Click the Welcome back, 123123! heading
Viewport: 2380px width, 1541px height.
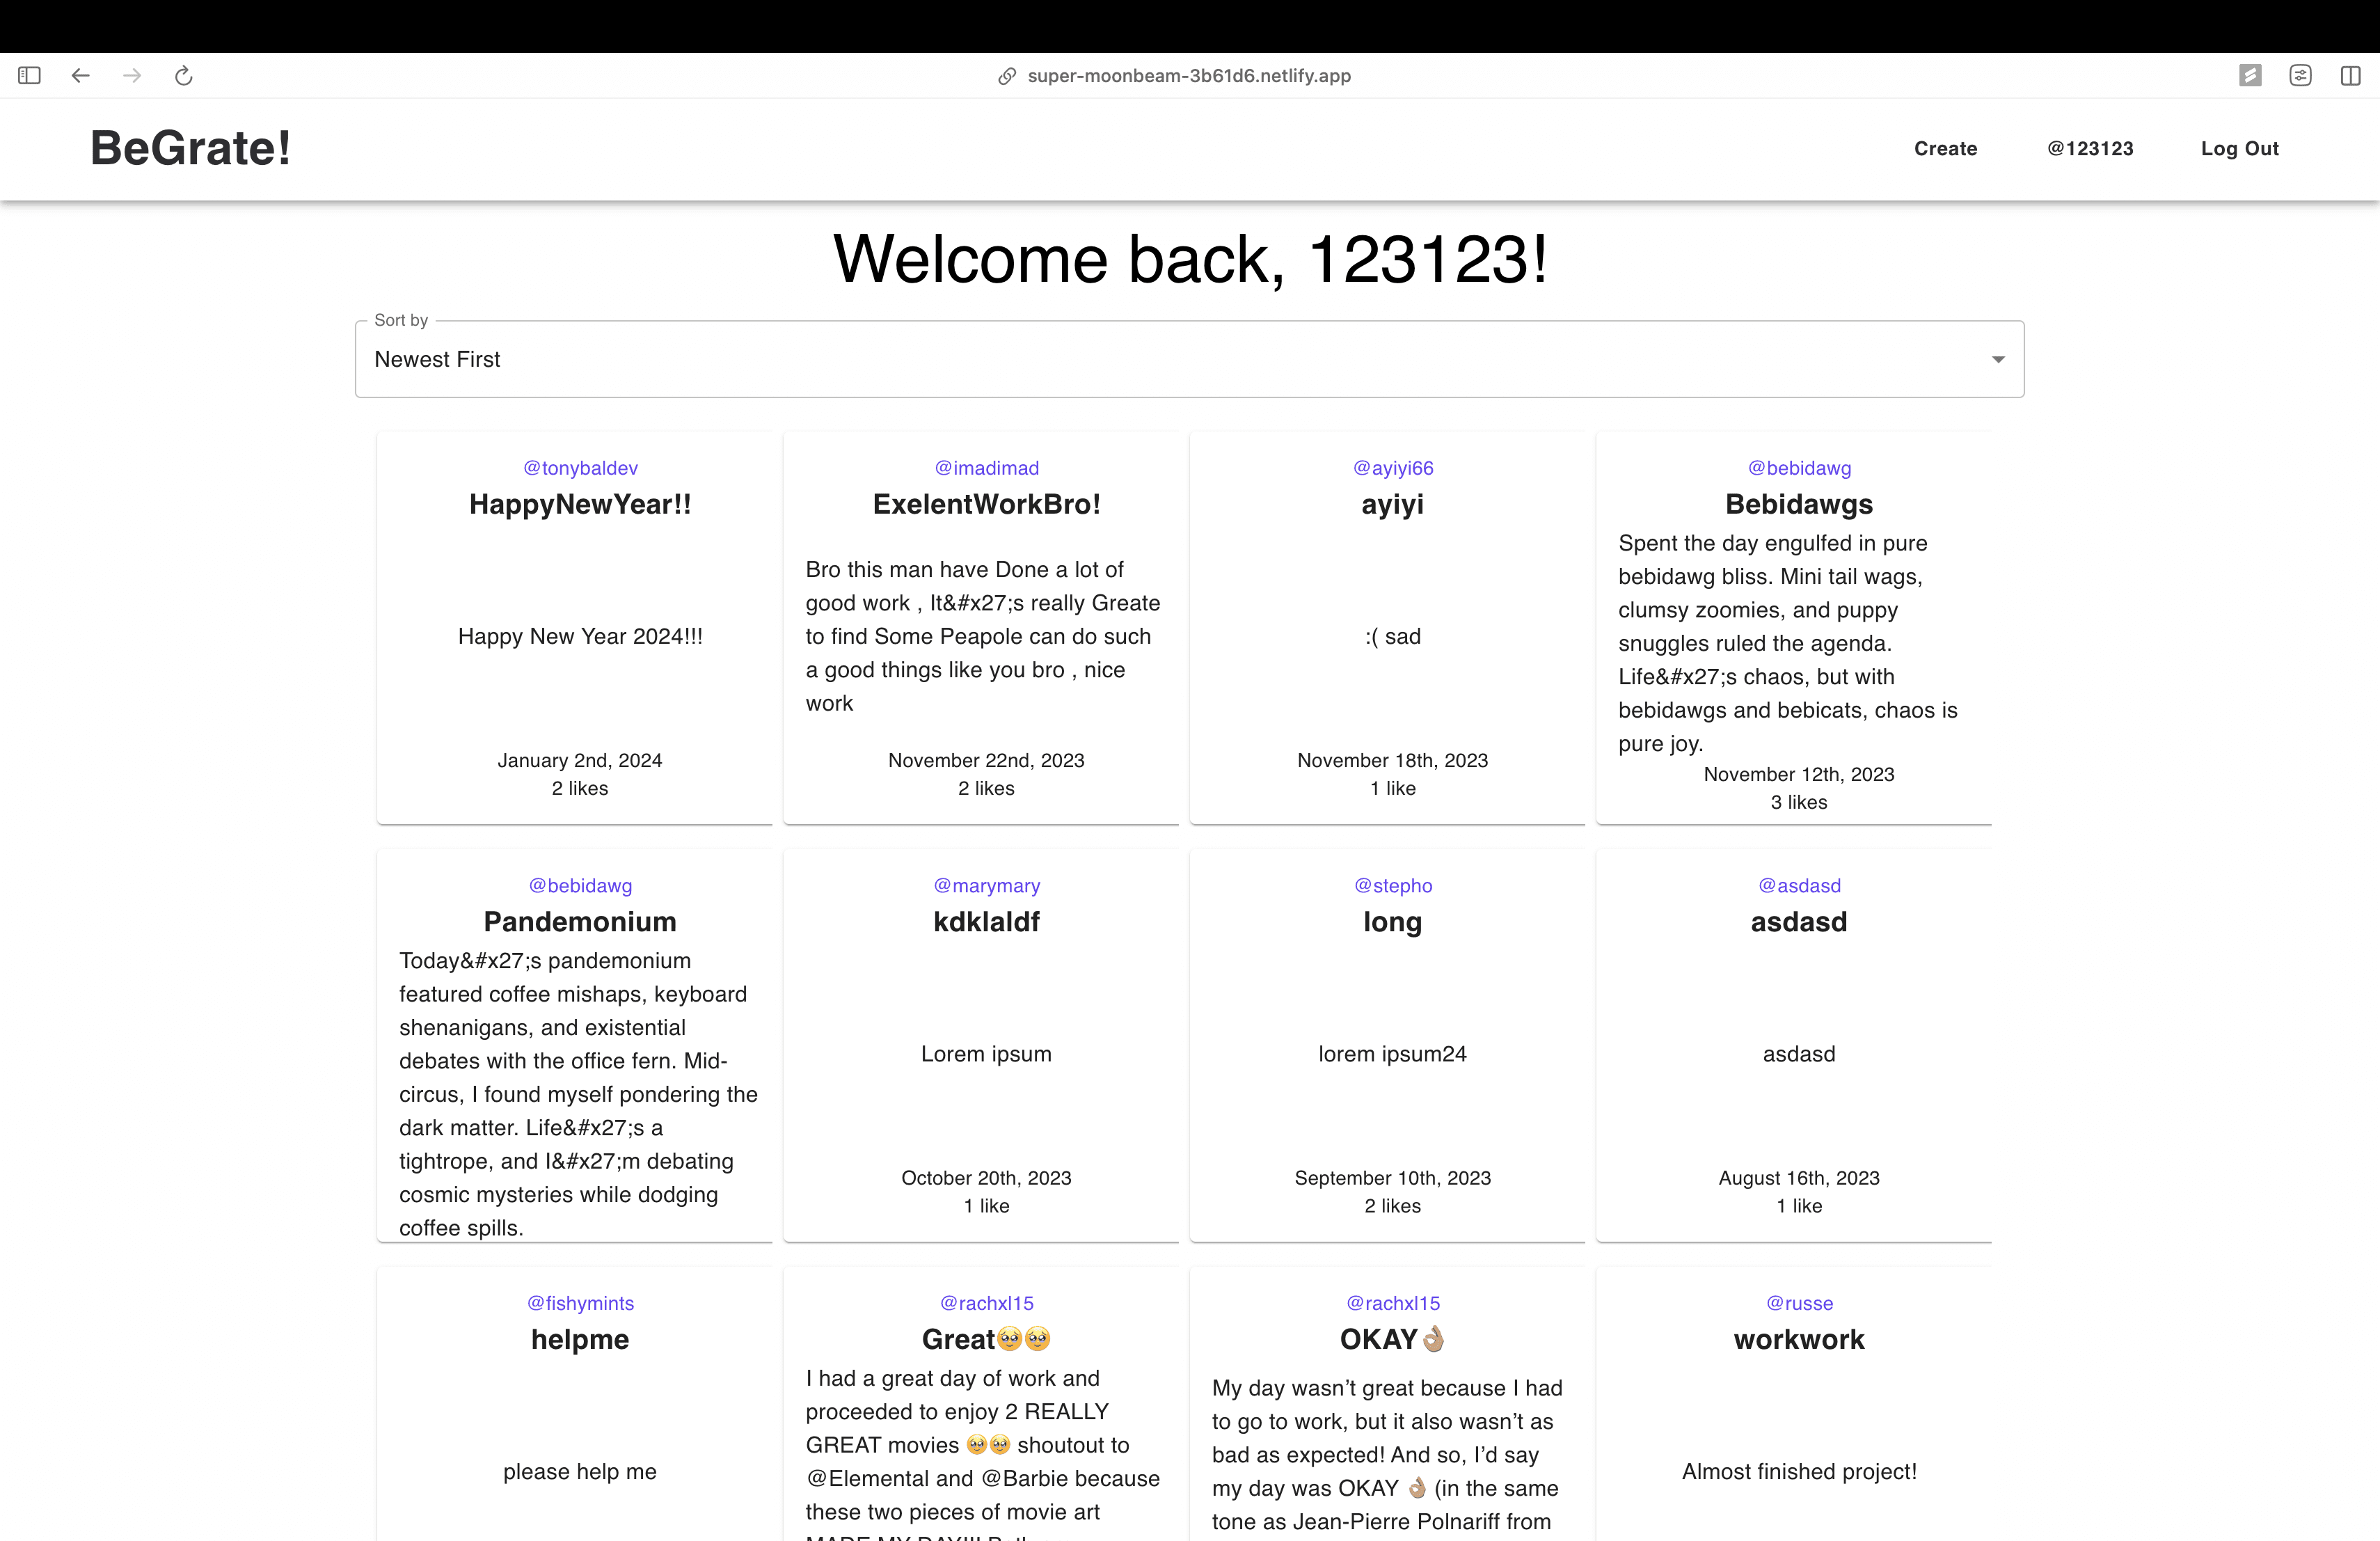(x=1190, y=259)
